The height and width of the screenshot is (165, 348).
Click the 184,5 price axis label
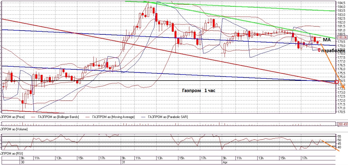coord(341,3)
